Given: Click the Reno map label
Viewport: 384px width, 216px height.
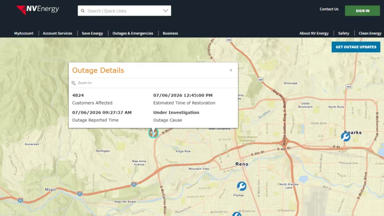Looking at the screenshot, I should pyautogui.click(x=242, y=164).
